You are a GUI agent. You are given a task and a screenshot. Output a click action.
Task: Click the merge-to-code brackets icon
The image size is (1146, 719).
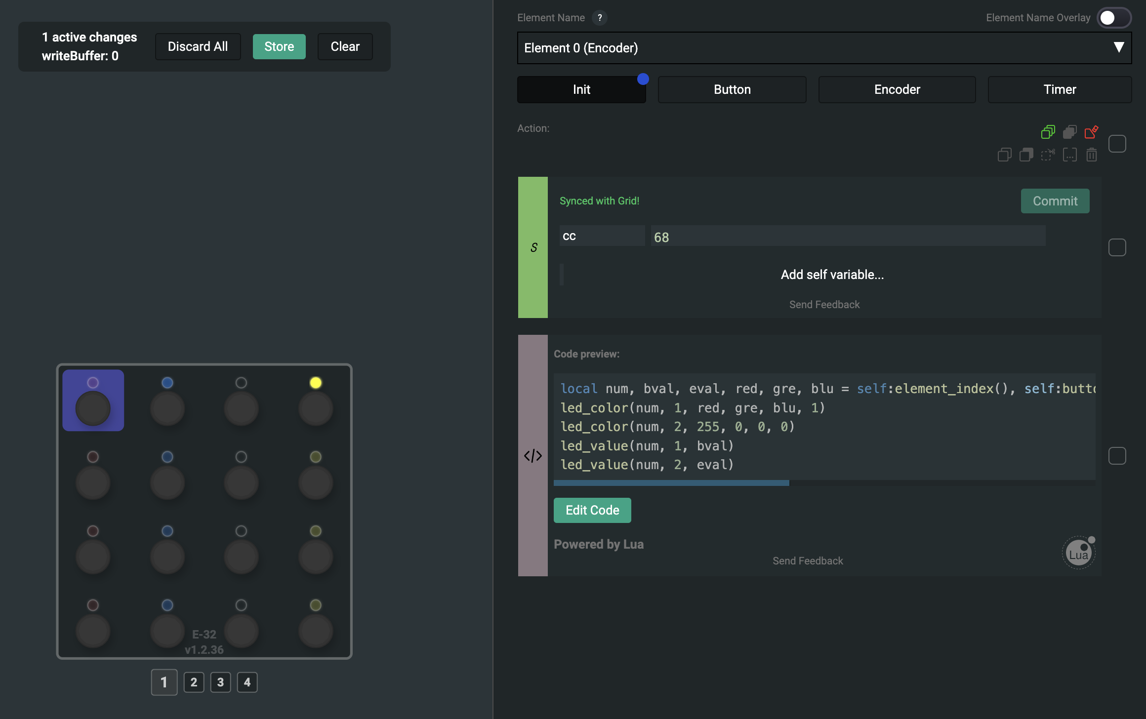[x=1069, y=155]
